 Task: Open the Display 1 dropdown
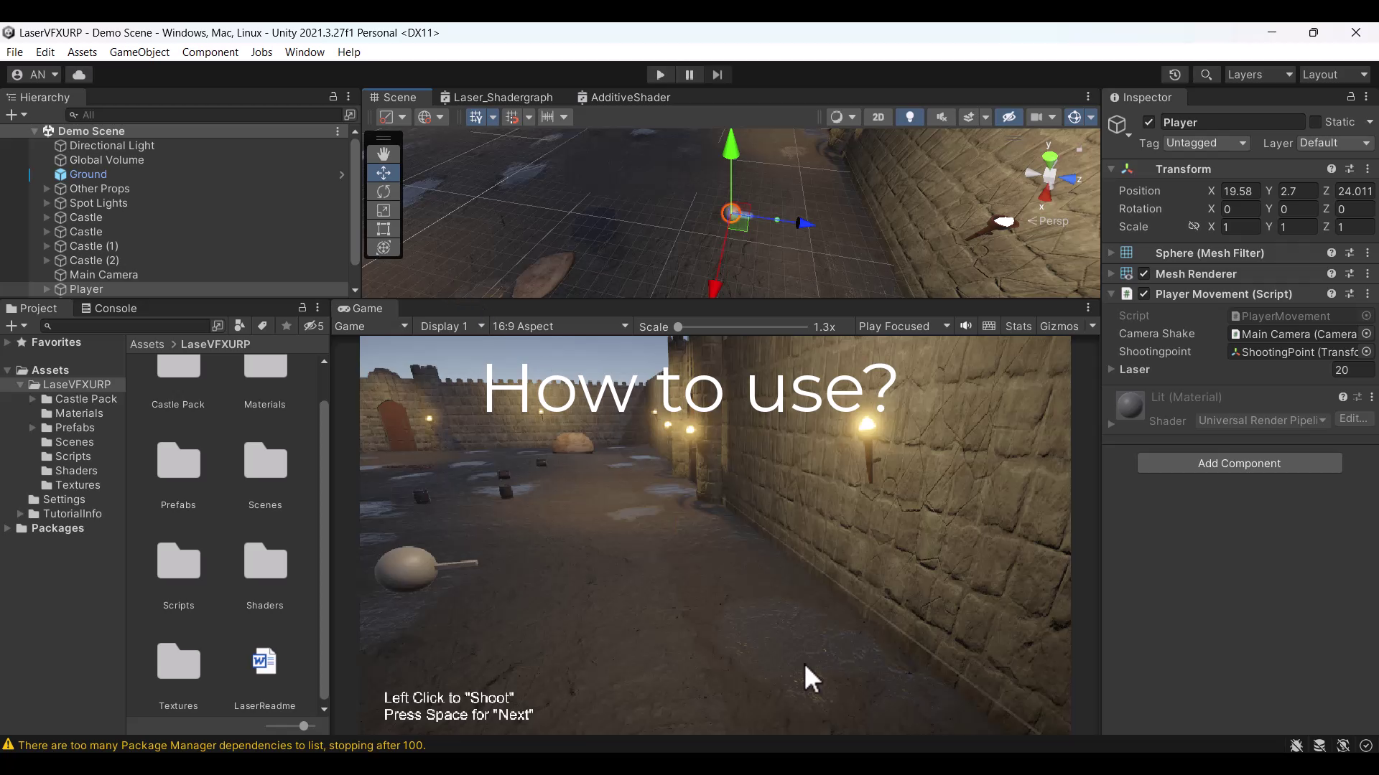(x=452, y=326)
